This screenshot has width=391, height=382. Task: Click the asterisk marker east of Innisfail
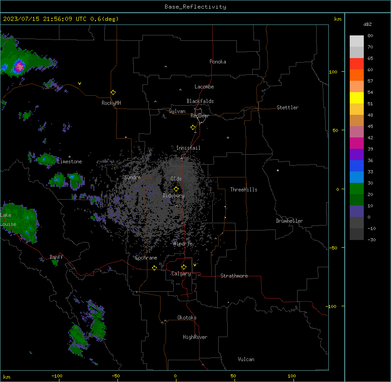click(228, 137)
